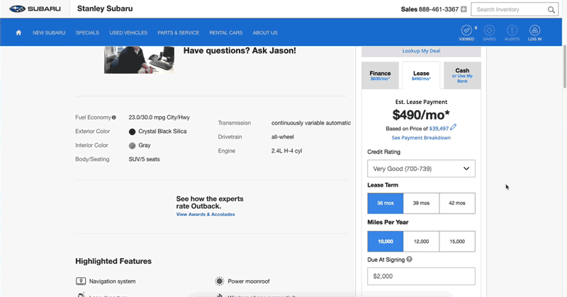Open New Subaru menu
567x297 pixels.
49,33
